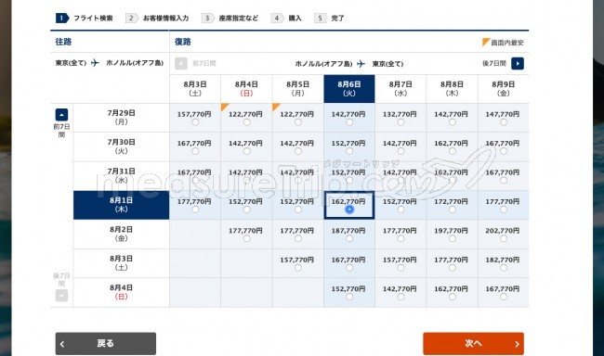Click step 1 フライト検索 indicator
Viewport: 604px width, 356px height.
click(85, 18)
